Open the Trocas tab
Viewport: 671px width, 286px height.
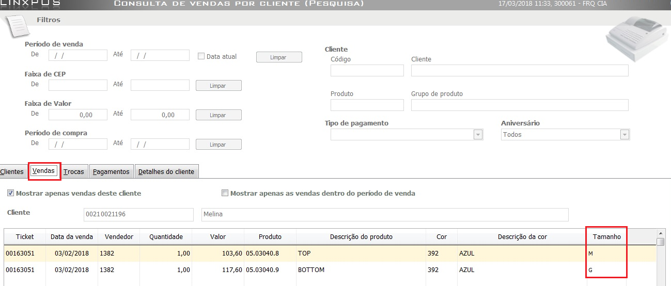click(74, 172)
